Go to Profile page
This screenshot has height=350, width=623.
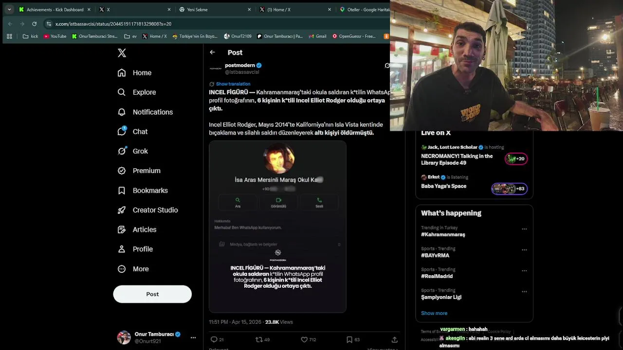coord(135,249)
